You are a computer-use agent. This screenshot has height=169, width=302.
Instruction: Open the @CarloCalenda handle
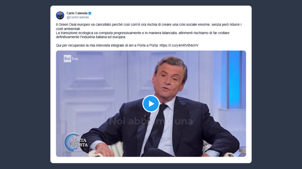[77, 17]
